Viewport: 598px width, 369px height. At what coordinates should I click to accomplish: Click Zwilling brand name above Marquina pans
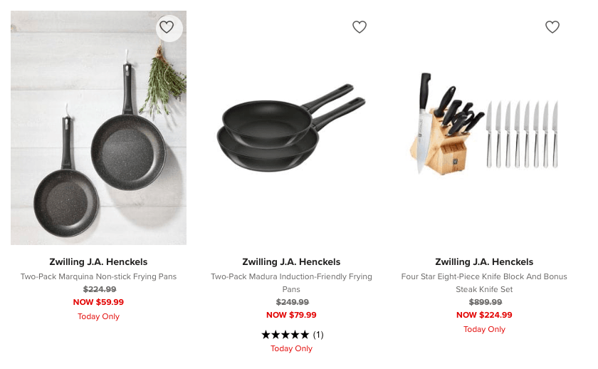pos(98,261)
